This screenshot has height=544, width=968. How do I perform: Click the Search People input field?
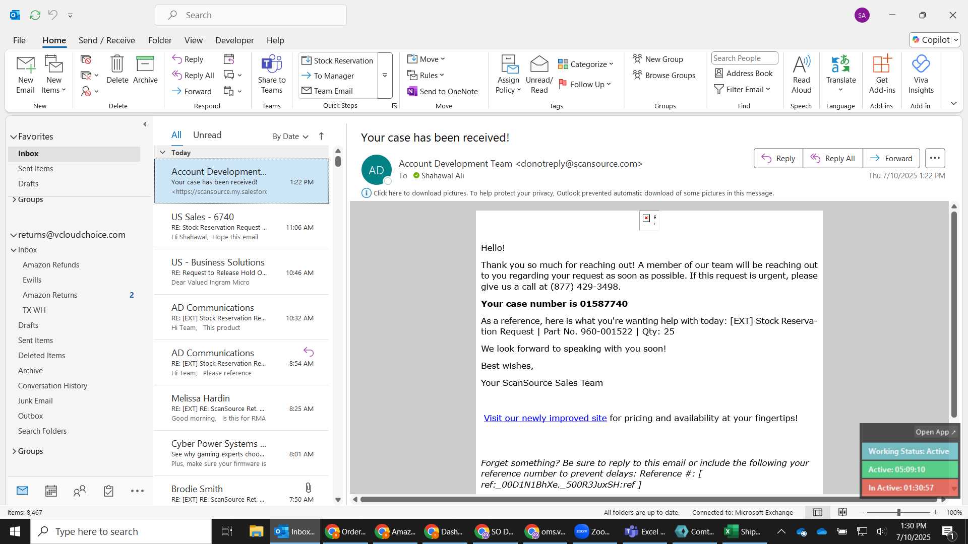pyautogui.click(x=745, y=58)
